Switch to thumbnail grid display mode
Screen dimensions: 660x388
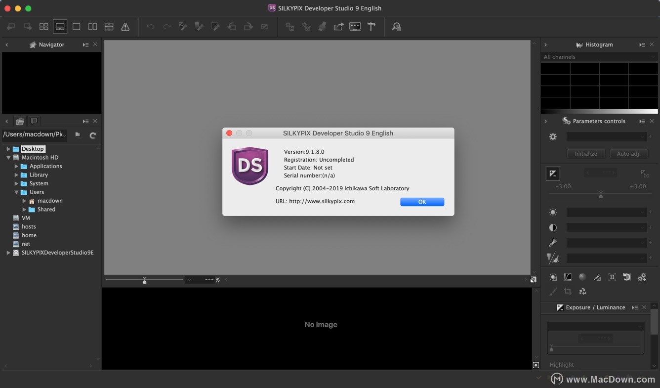pyautogui.click(x=44, y=27)
